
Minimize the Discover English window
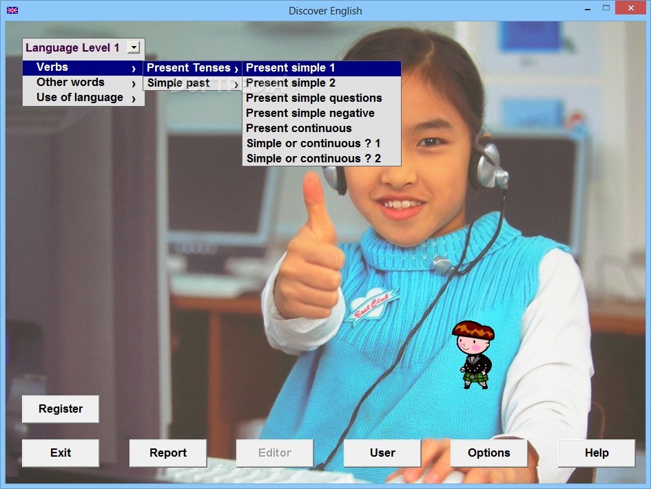tap(588, 9)
